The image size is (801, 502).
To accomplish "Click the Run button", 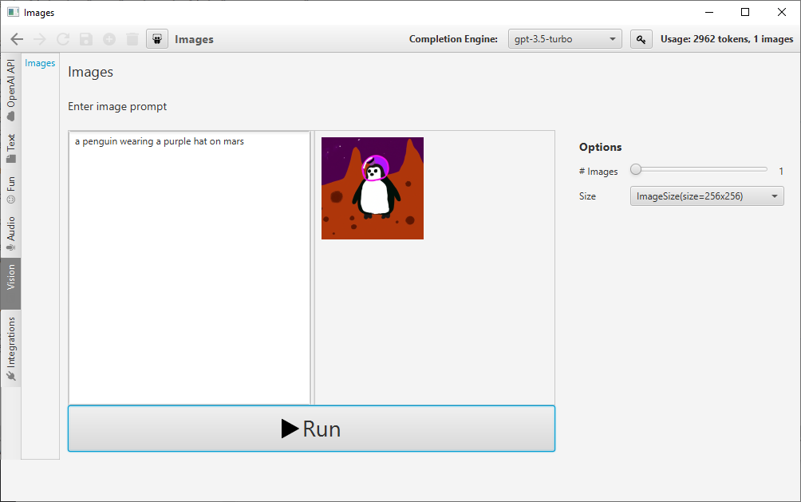I will click(312, 429).
